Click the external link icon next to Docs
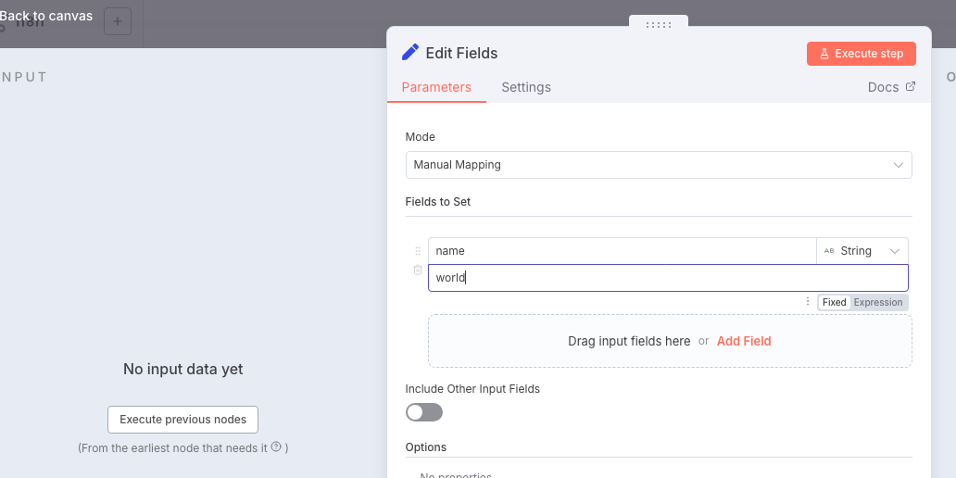The width and height of the screenshot is (956, 478). [x=910, y=87]
